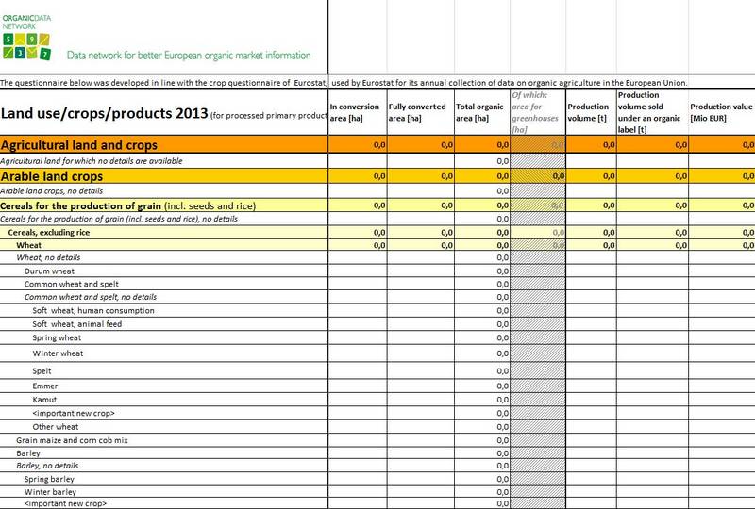Click 'Agricultural land for which no details are available'
This screenshot has width=755, height=509.
[x=92, y=161]
